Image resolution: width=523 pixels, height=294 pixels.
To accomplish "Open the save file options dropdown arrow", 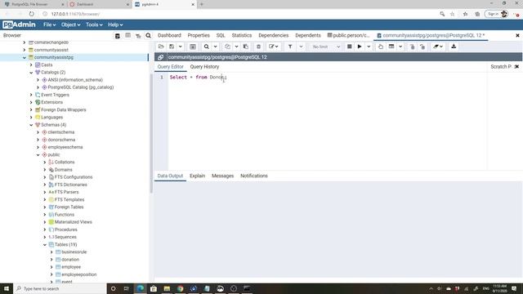I will coord(180,47).
